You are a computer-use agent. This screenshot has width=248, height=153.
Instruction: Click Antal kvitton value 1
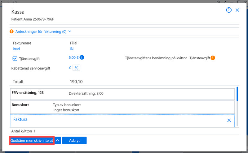tap(34, 131)
